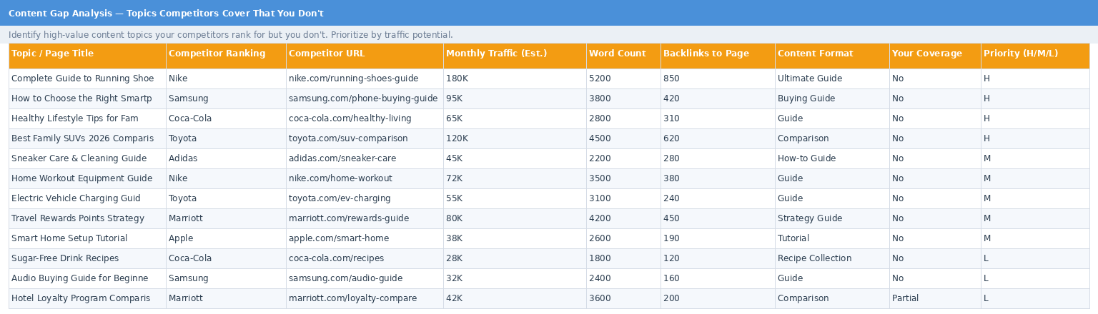Viewport: 1098px width, 314px height.
Task: Click the Adidas competitor cell
Action: click(226, 158)
